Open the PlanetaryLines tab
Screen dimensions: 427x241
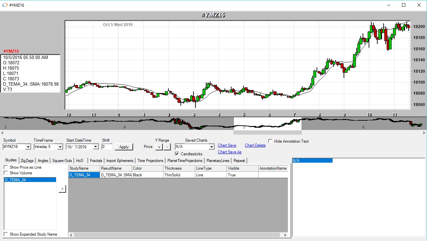click(x=217, y=160)
